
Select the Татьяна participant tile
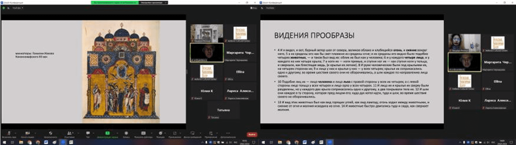(x=224, y=110)
